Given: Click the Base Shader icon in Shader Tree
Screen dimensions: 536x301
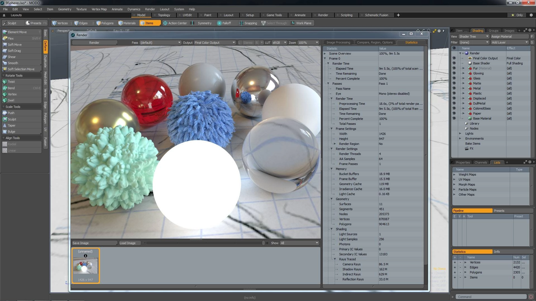Looking at the screenshot, I should tap(470, 63).
